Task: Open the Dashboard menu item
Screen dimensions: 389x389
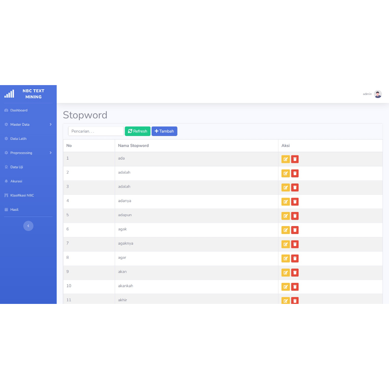Action: pyautogui.click(x=19, y=110)
